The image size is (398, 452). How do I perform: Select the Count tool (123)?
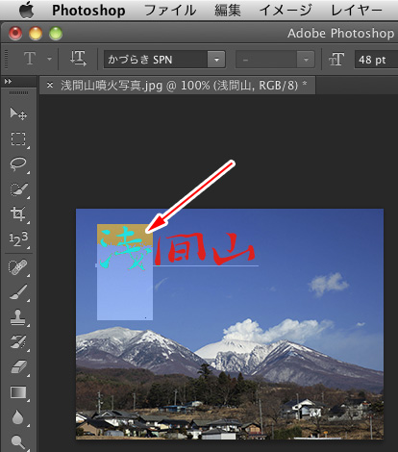(x=18, y=239)
